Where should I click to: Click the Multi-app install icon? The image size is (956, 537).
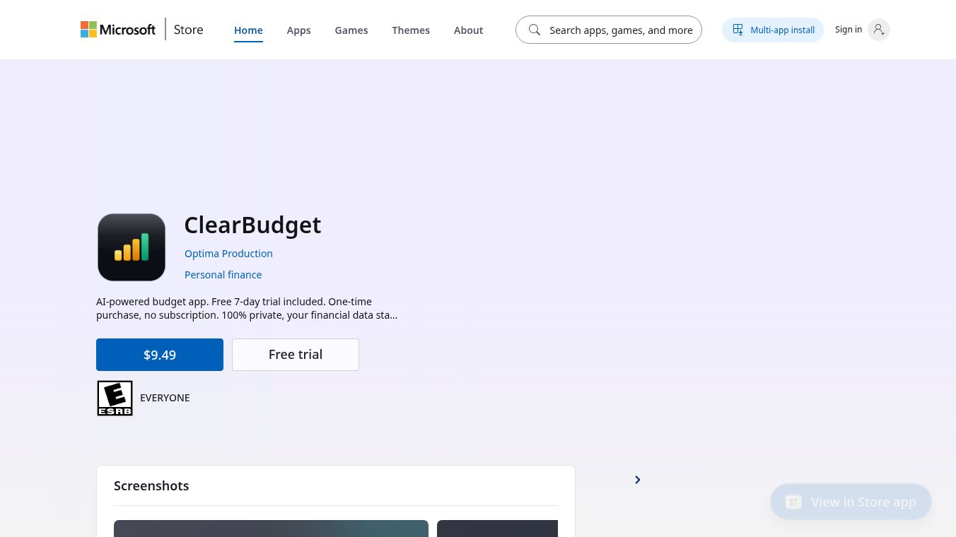click(738, 30)
